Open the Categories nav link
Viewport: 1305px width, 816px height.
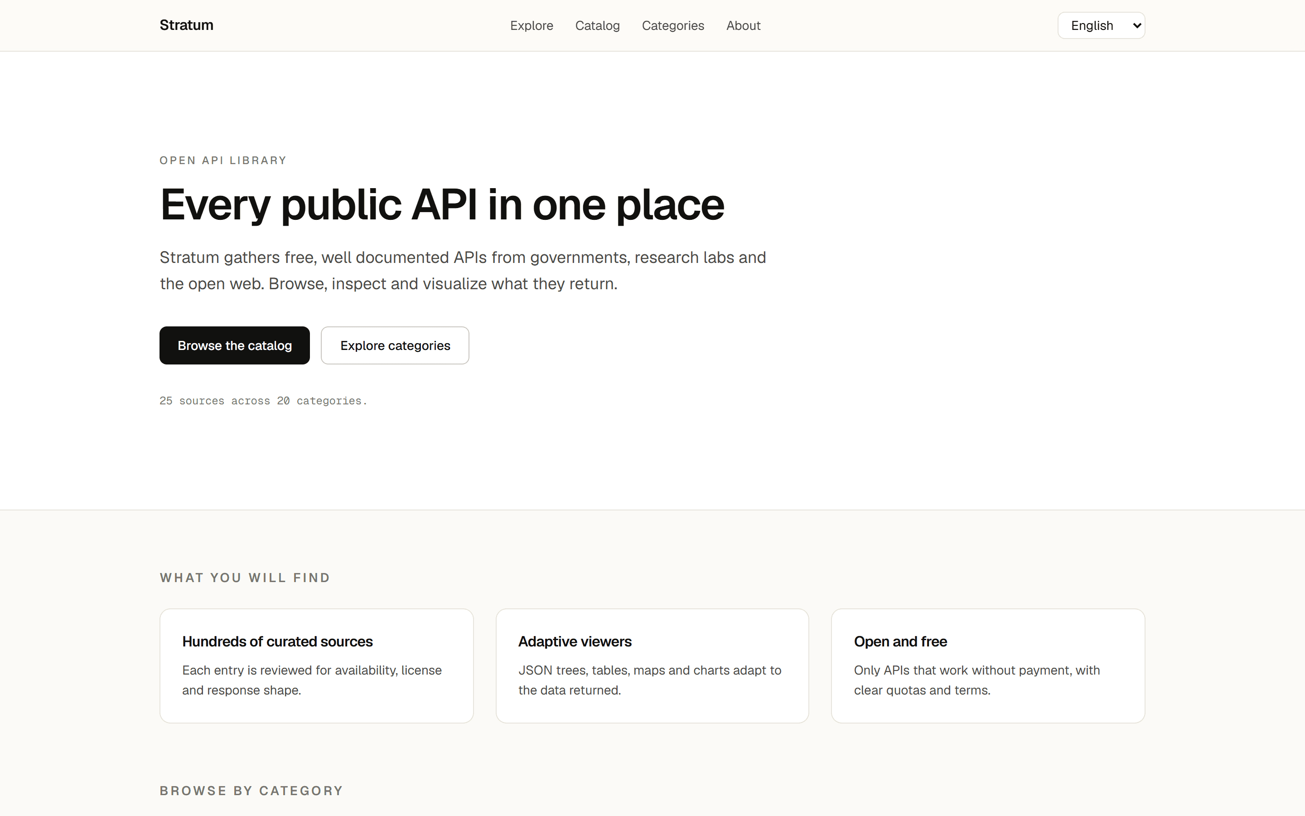coord(672,25)
